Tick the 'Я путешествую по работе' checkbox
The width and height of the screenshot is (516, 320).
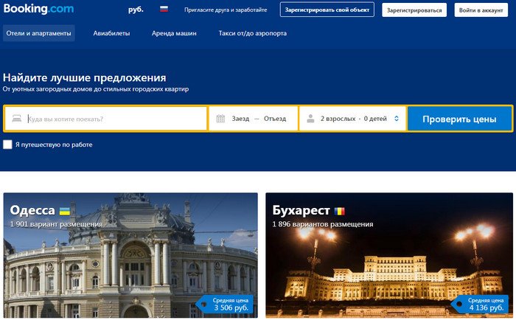pyautogui.click(x=7, y=145)
